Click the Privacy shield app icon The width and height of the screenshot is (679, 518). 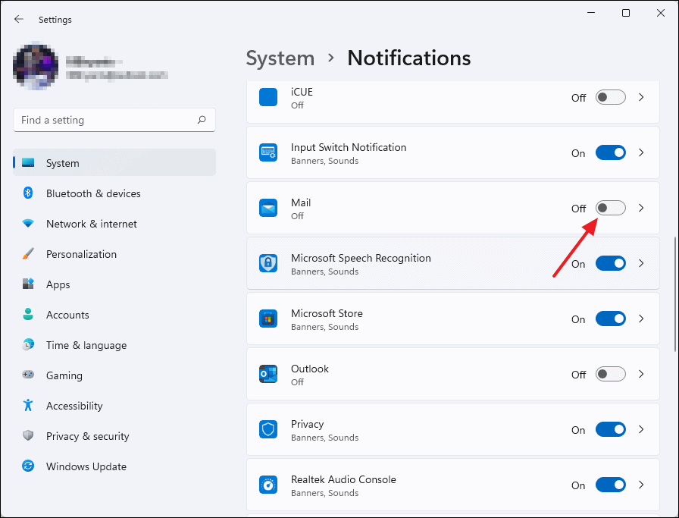tap(268, 429)
